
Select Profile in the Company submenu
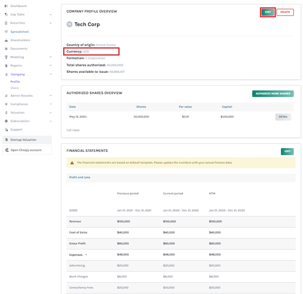pos(15,82)
